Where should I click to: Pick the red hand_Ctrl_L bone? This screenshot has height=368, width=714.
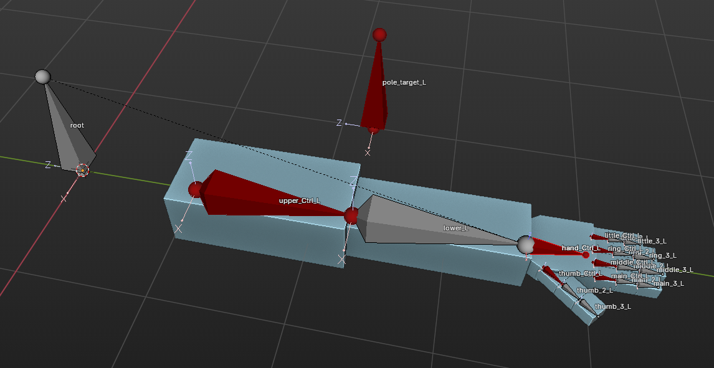[553, 248]
